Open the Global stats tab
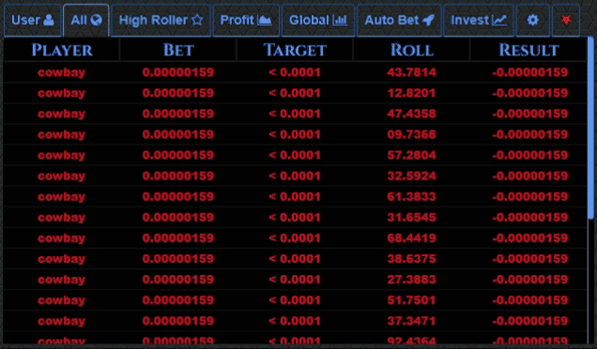This screenshot has height=349, width=597. [318, 21]
